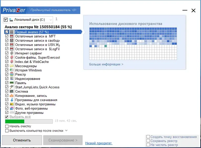This screenshot has width=201, height=148.
Task: Click the icon beside Индексирование
Action: (12, 79)
